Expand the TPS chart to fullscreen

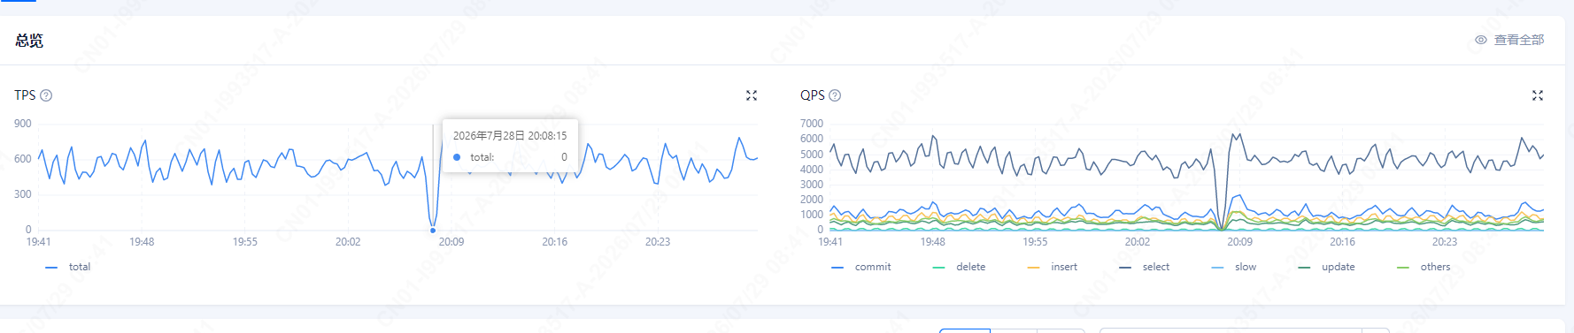(752, 95)
